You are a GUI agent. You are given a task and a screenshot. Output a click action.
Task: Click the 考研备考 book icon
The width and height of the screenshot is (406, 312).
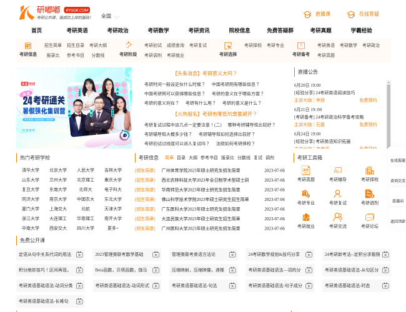301,46
